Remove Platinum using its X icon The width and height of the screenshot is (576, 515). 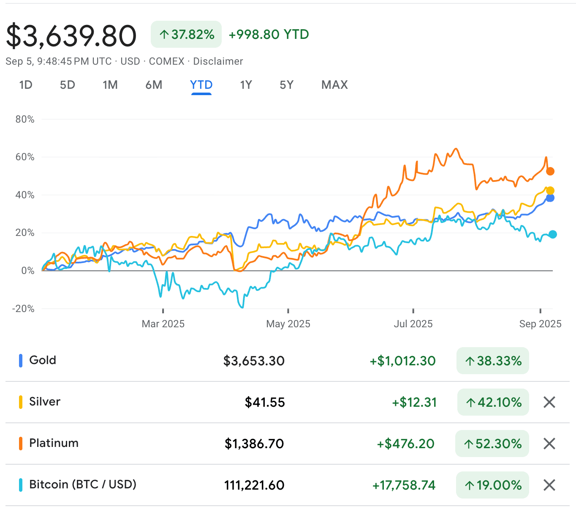(x=549, y=444)
